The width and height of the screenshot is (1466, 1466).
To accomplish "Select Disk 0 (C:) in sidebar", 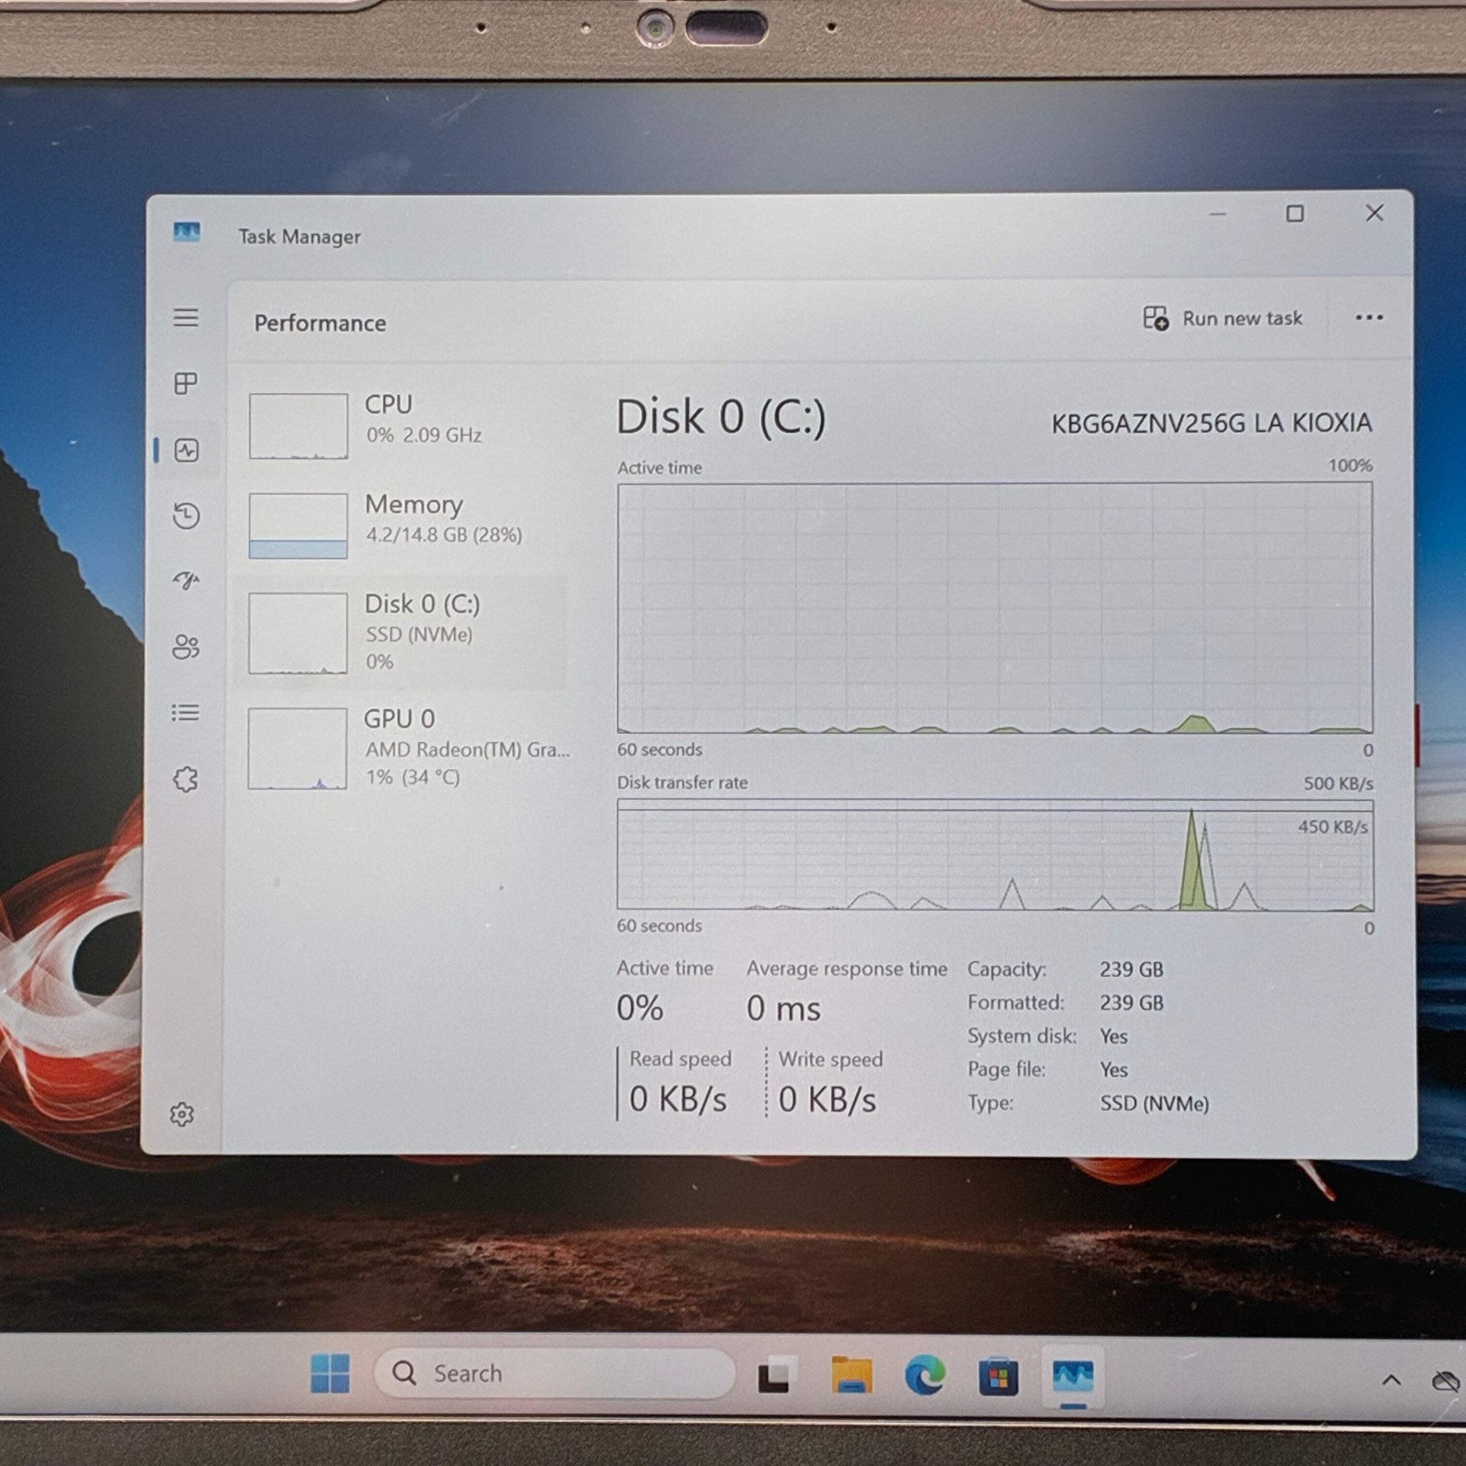I will click(401, 632).
